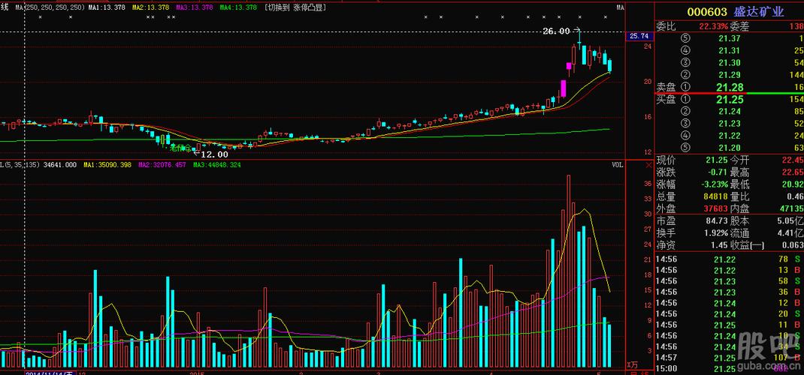Click the 委差 label
The height and width of the screenshot is (375, 804).
740,26
